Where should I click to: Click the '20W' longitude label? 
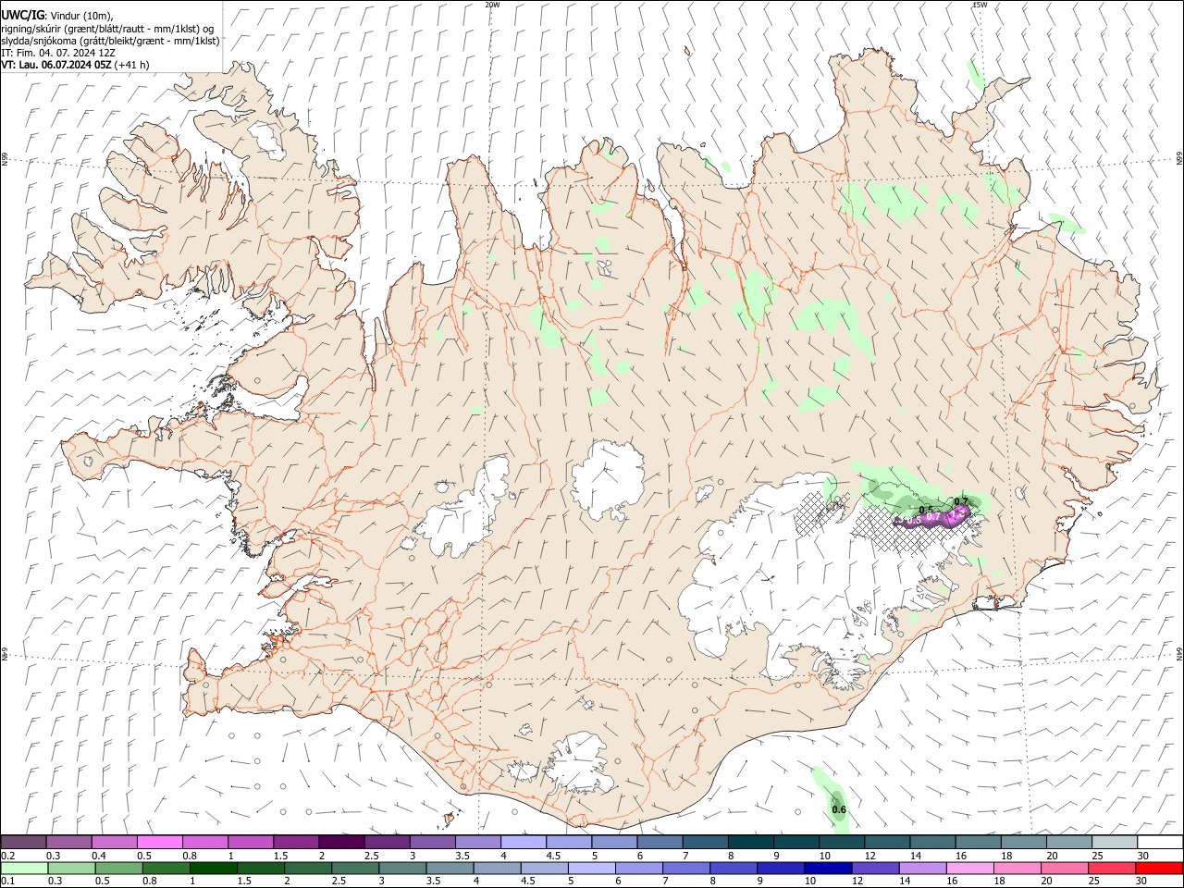[x=492, y=5]
